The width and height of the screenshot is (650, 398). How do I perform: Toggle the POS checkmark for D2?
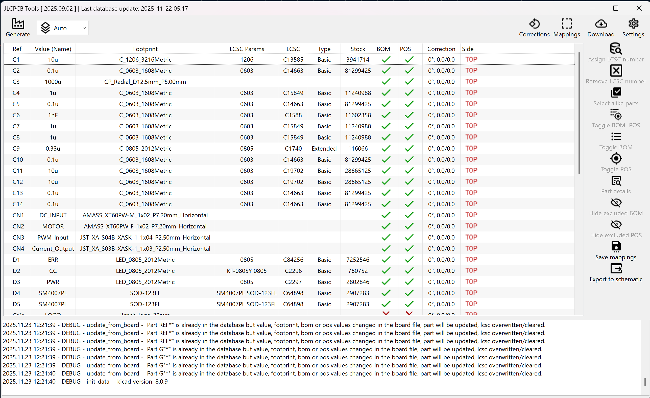tap(409, 271)
